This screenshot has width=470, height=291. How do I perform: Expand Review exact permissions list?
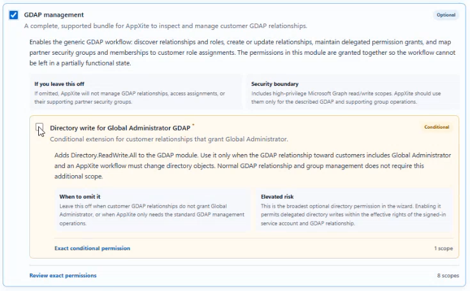pos(63,276)
